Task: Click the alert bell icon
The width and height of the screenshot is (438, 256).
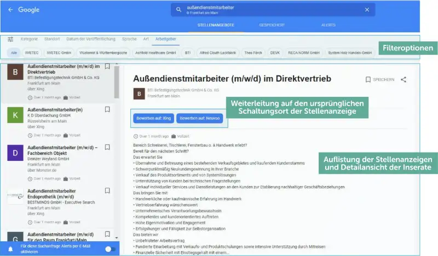Action: 10,249
